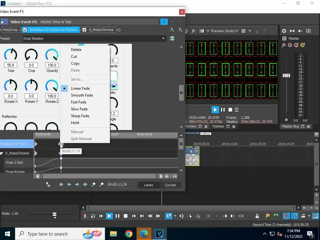The width and height of the screenshot is (320, 240).
Task: Step to next frame in transport
Action: [158, 216]
